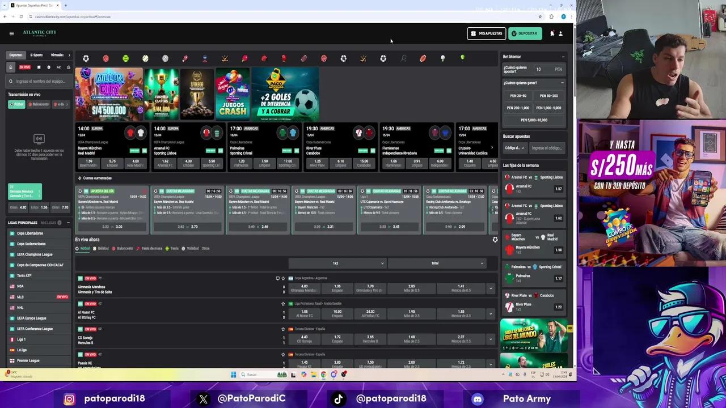Select the Fútbol chip under Transmisión en vivo
The height and width of the screenshot is (408, 726).
pyautogui.click(x=18, y=104)
